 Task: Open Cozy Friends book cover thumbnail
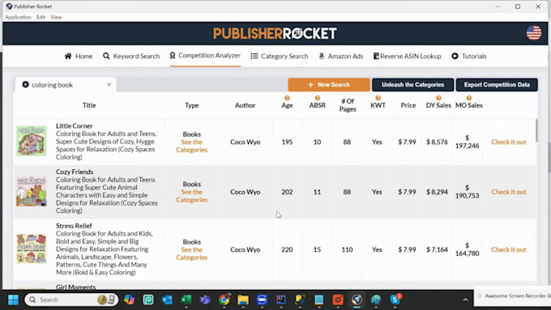click(x=32, y=191)
